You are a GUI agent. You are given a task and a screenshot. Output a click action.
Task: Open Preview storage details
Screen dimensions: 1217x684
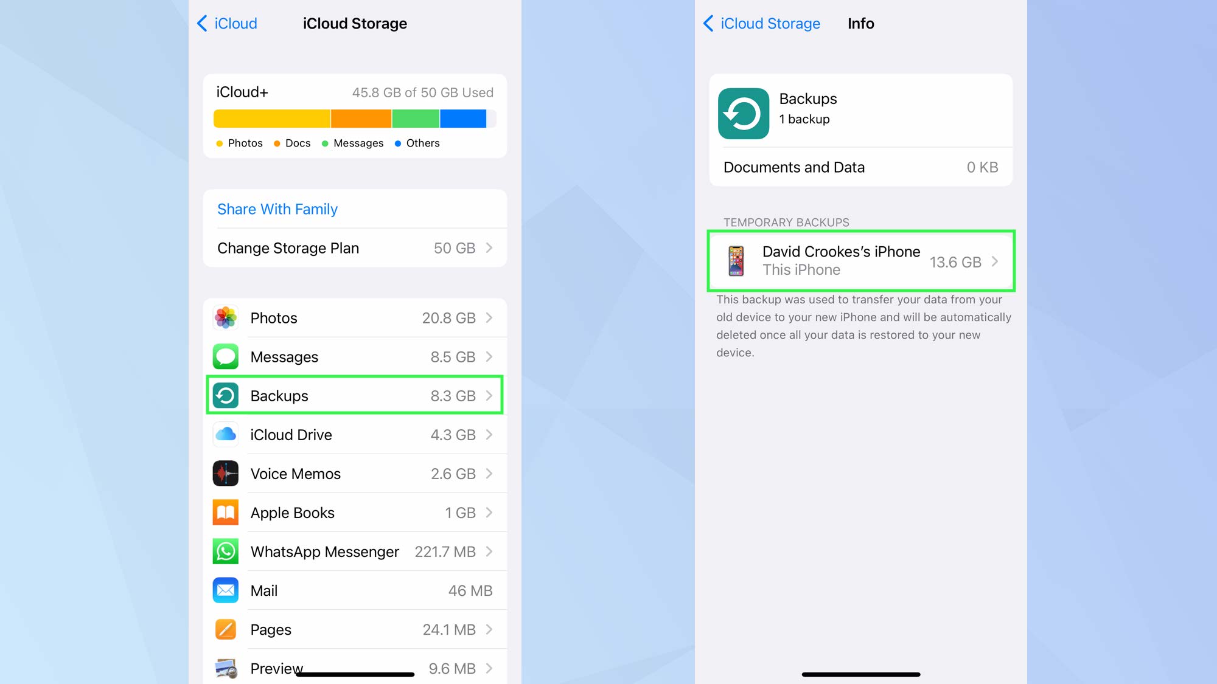pos(354,666)
